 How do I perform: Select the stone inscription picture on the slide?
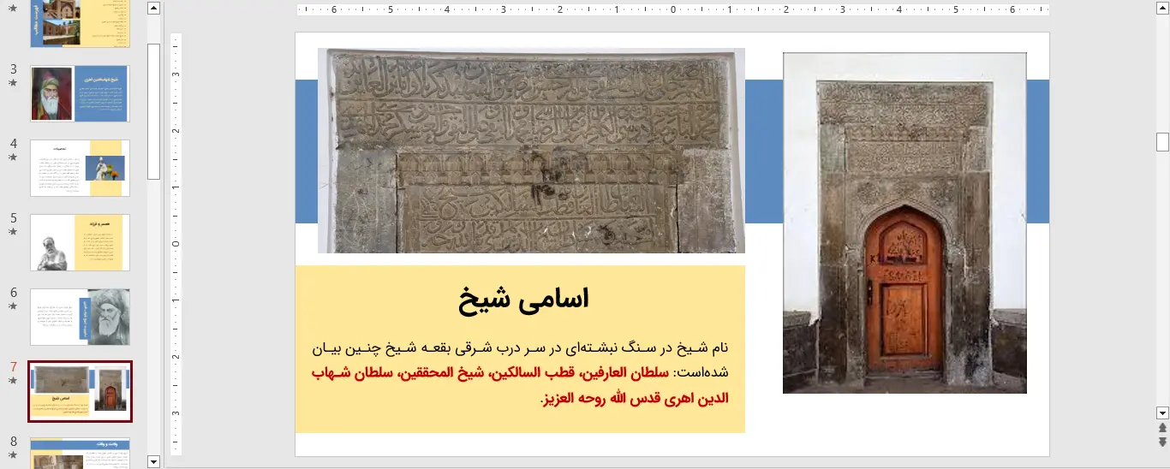531,151
